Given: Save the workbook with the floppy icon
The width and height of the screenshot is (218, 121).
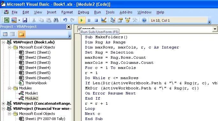Looking at the screenshot, I should tap(25, 20).
